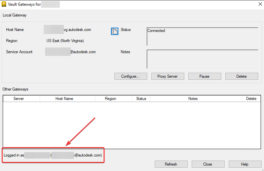264x171 pixels.
Task: Sort by the Host Name column header
Action: (x=67, y=99)
